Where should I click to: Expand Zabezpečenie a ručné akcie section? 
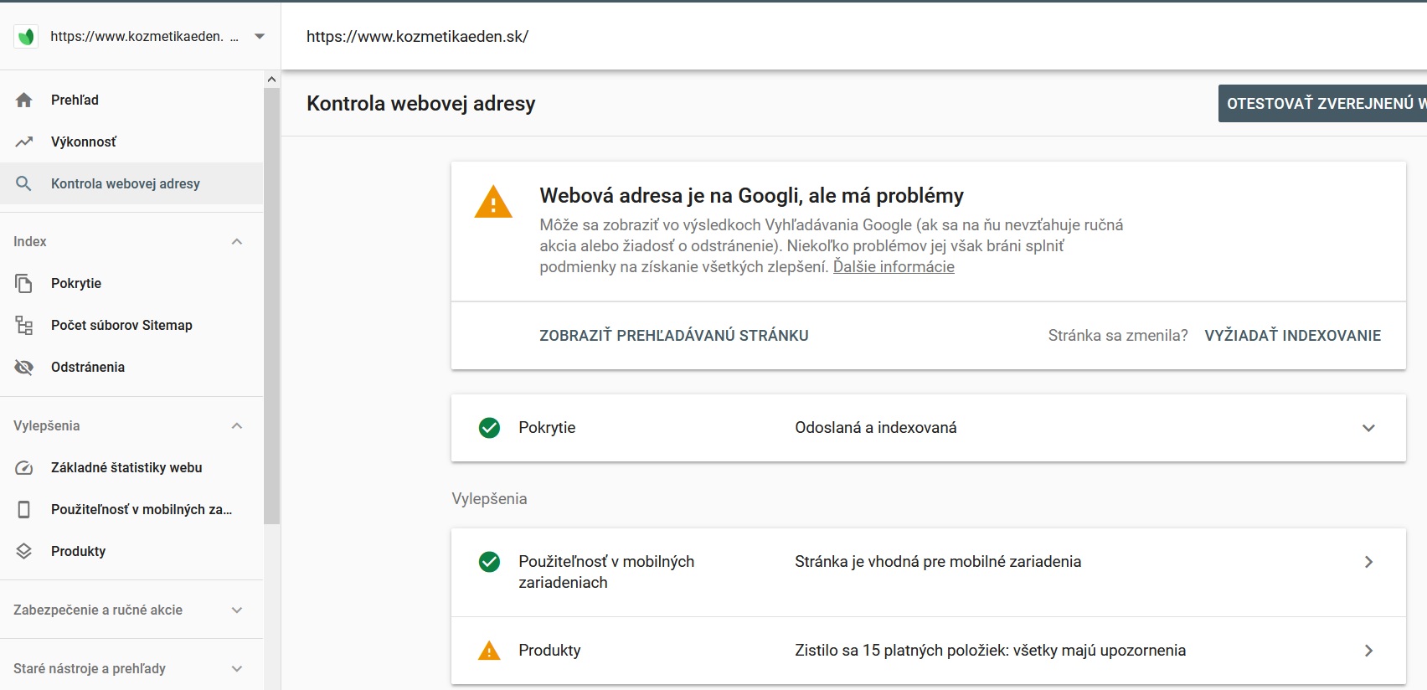coord(237,610)
